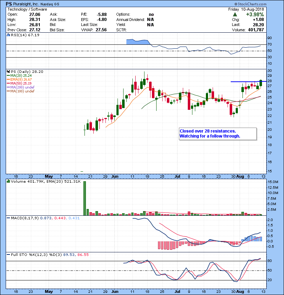Screen dimensions: 284x295
Task: Click the PS (Daily) 28.20 chart title
Action: tap(27, 71)
